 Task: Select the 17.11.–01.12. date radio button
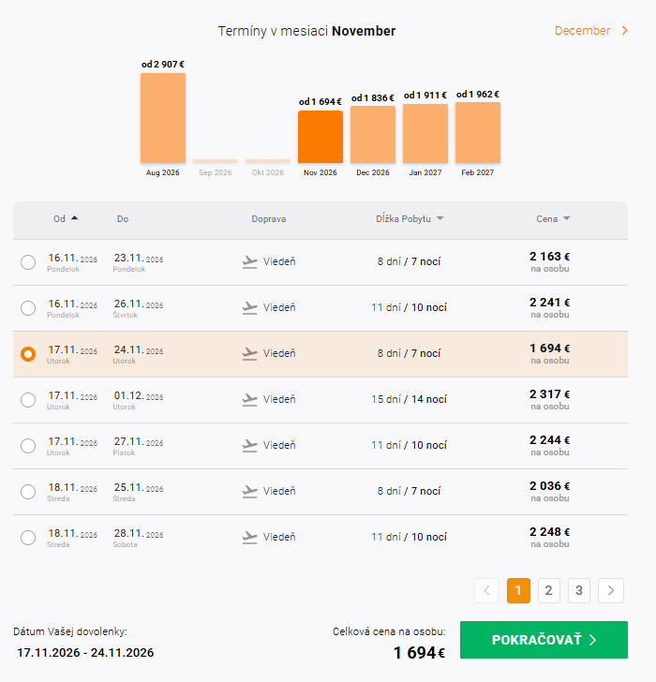pyautogui.click(x=28, y=400)
